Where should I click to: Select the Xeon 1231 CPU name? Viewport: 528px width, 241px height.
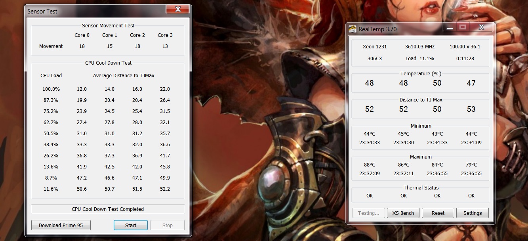[375, 46]
